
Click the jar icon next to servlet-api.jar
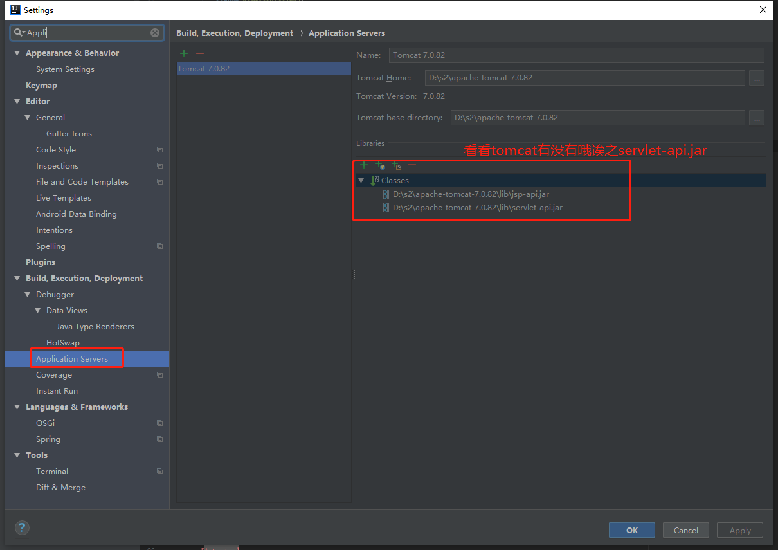(385, 207)
